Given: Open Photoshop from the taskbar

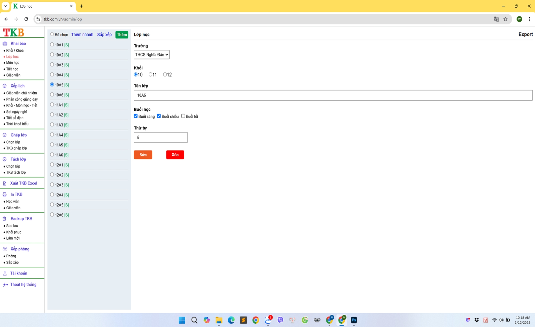Looking at the screenshot, I should 354,320.
